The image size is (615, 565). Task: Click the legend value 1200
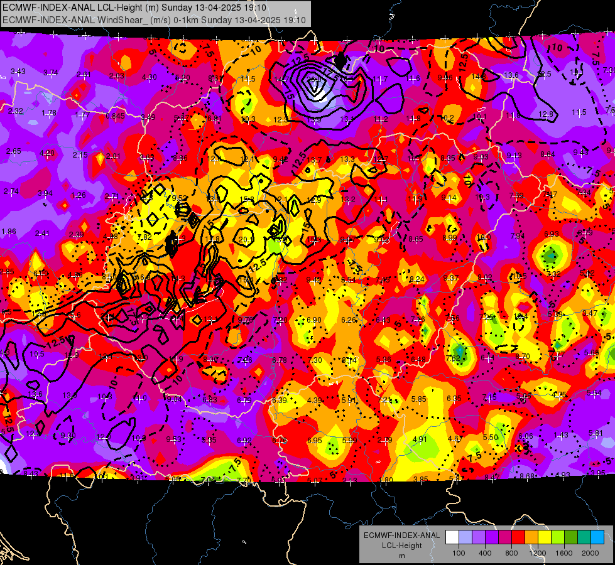click(x=538, y=553)
